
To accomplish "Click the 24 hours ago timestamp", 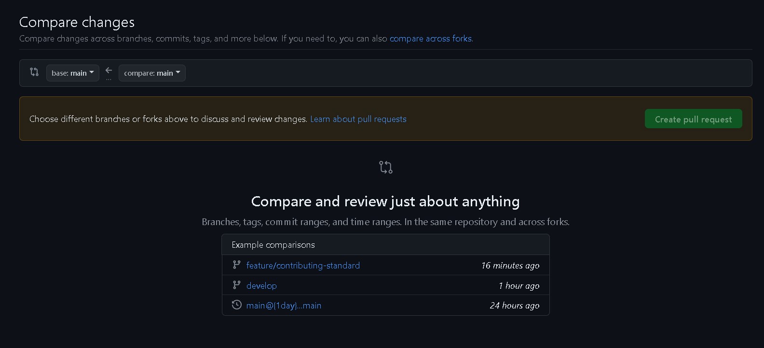I will [514, 306].
